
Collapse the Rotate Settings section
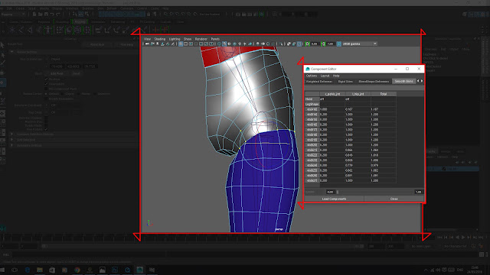click(x=12, y=52)
